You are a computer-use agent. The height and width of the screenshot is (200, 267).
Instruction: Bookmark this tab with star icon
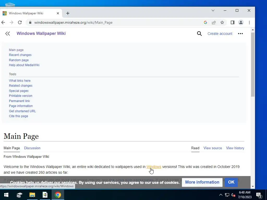(222, 22)
